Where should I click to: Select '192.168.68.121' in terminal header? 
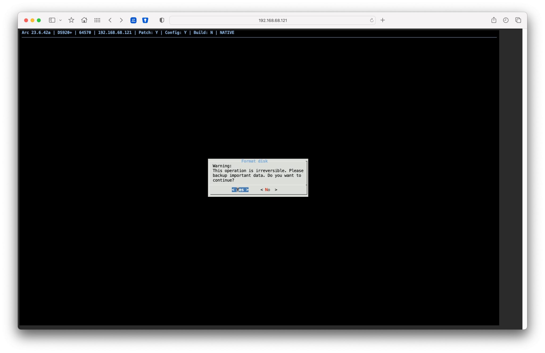pyautogui.click(x=115, y=32)
